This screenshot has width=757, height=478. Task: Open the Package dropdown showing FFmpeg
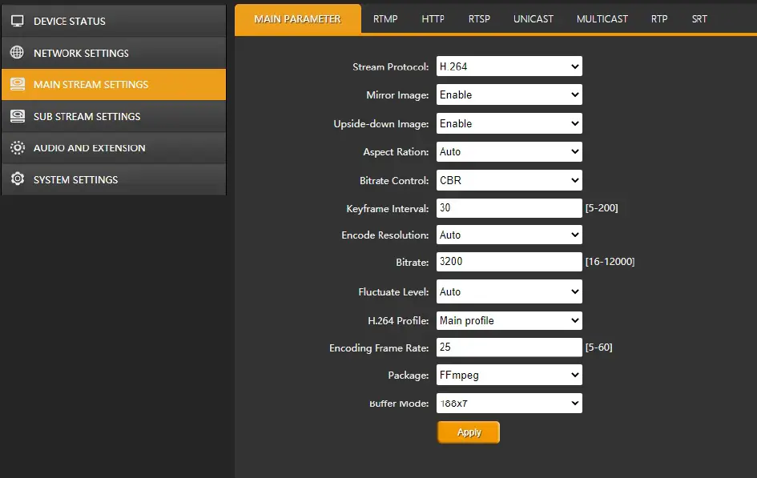coord(509,375)
